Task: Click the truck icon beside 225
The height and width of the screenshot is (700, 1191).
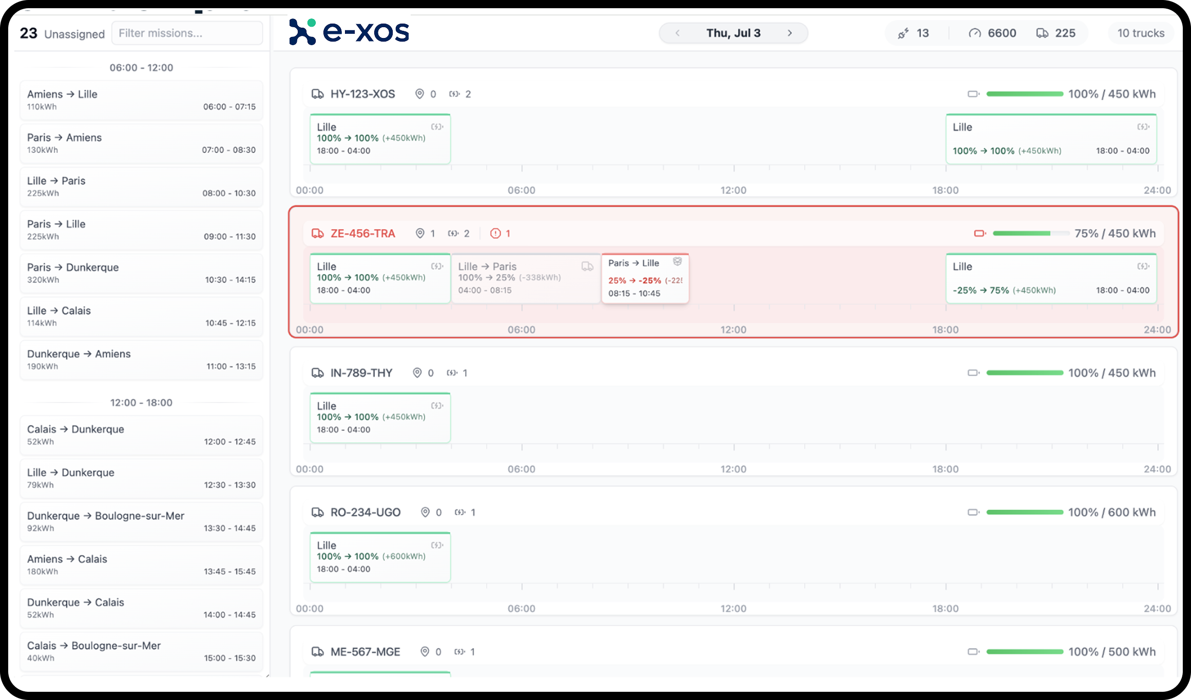Action: point(1042,33)
